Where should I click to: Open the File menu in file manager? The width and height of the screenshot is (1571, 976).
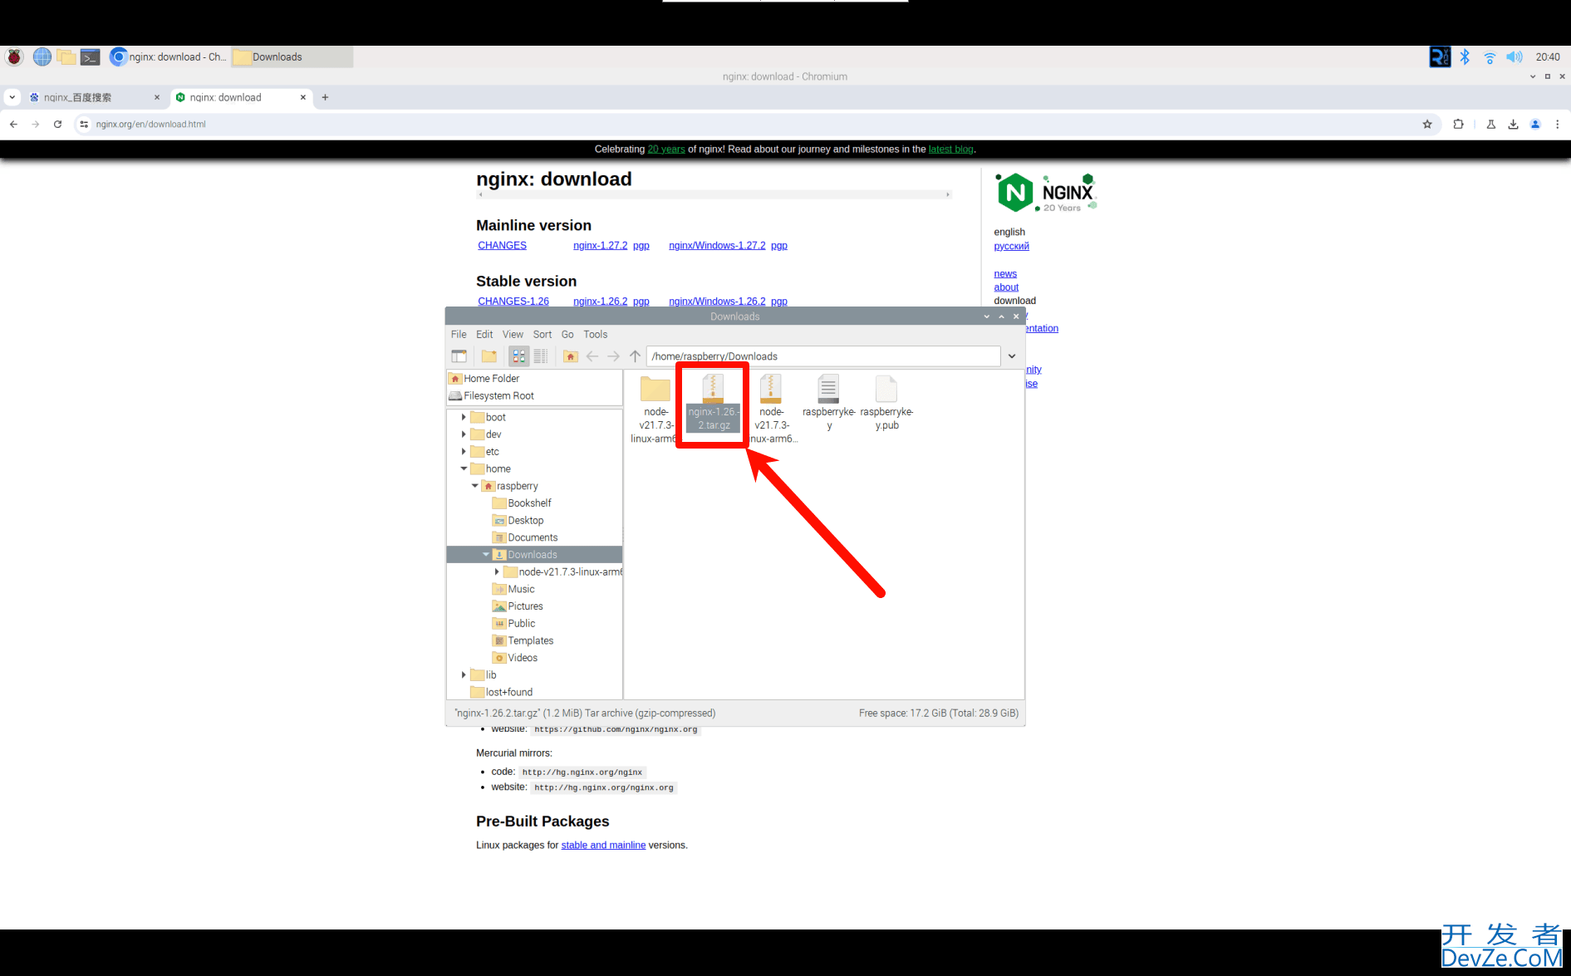coord(459,334)
